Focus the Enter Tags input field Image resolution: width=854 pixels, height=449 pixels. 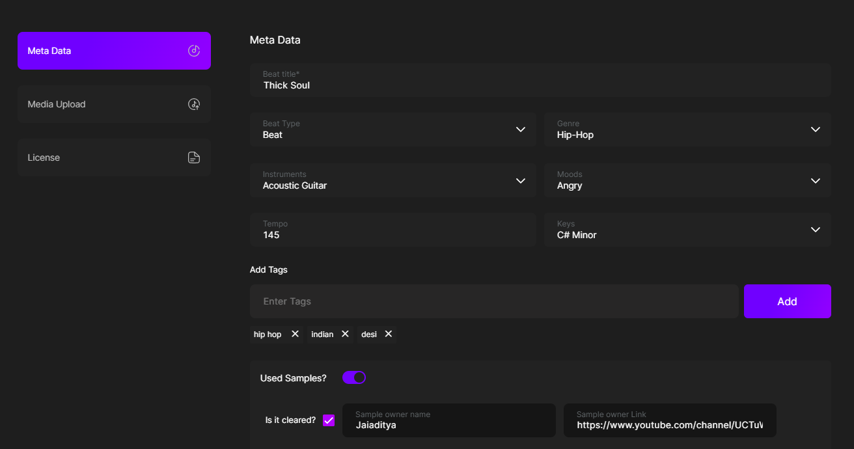coord(493,301)
